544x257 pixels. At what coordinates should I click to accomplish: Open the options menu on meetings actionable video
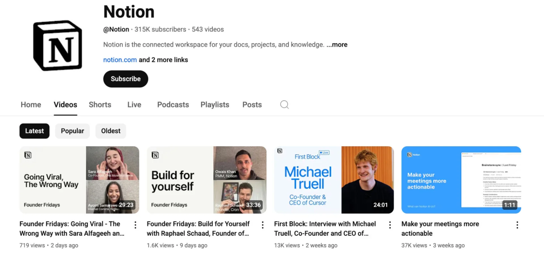(517, 224)
